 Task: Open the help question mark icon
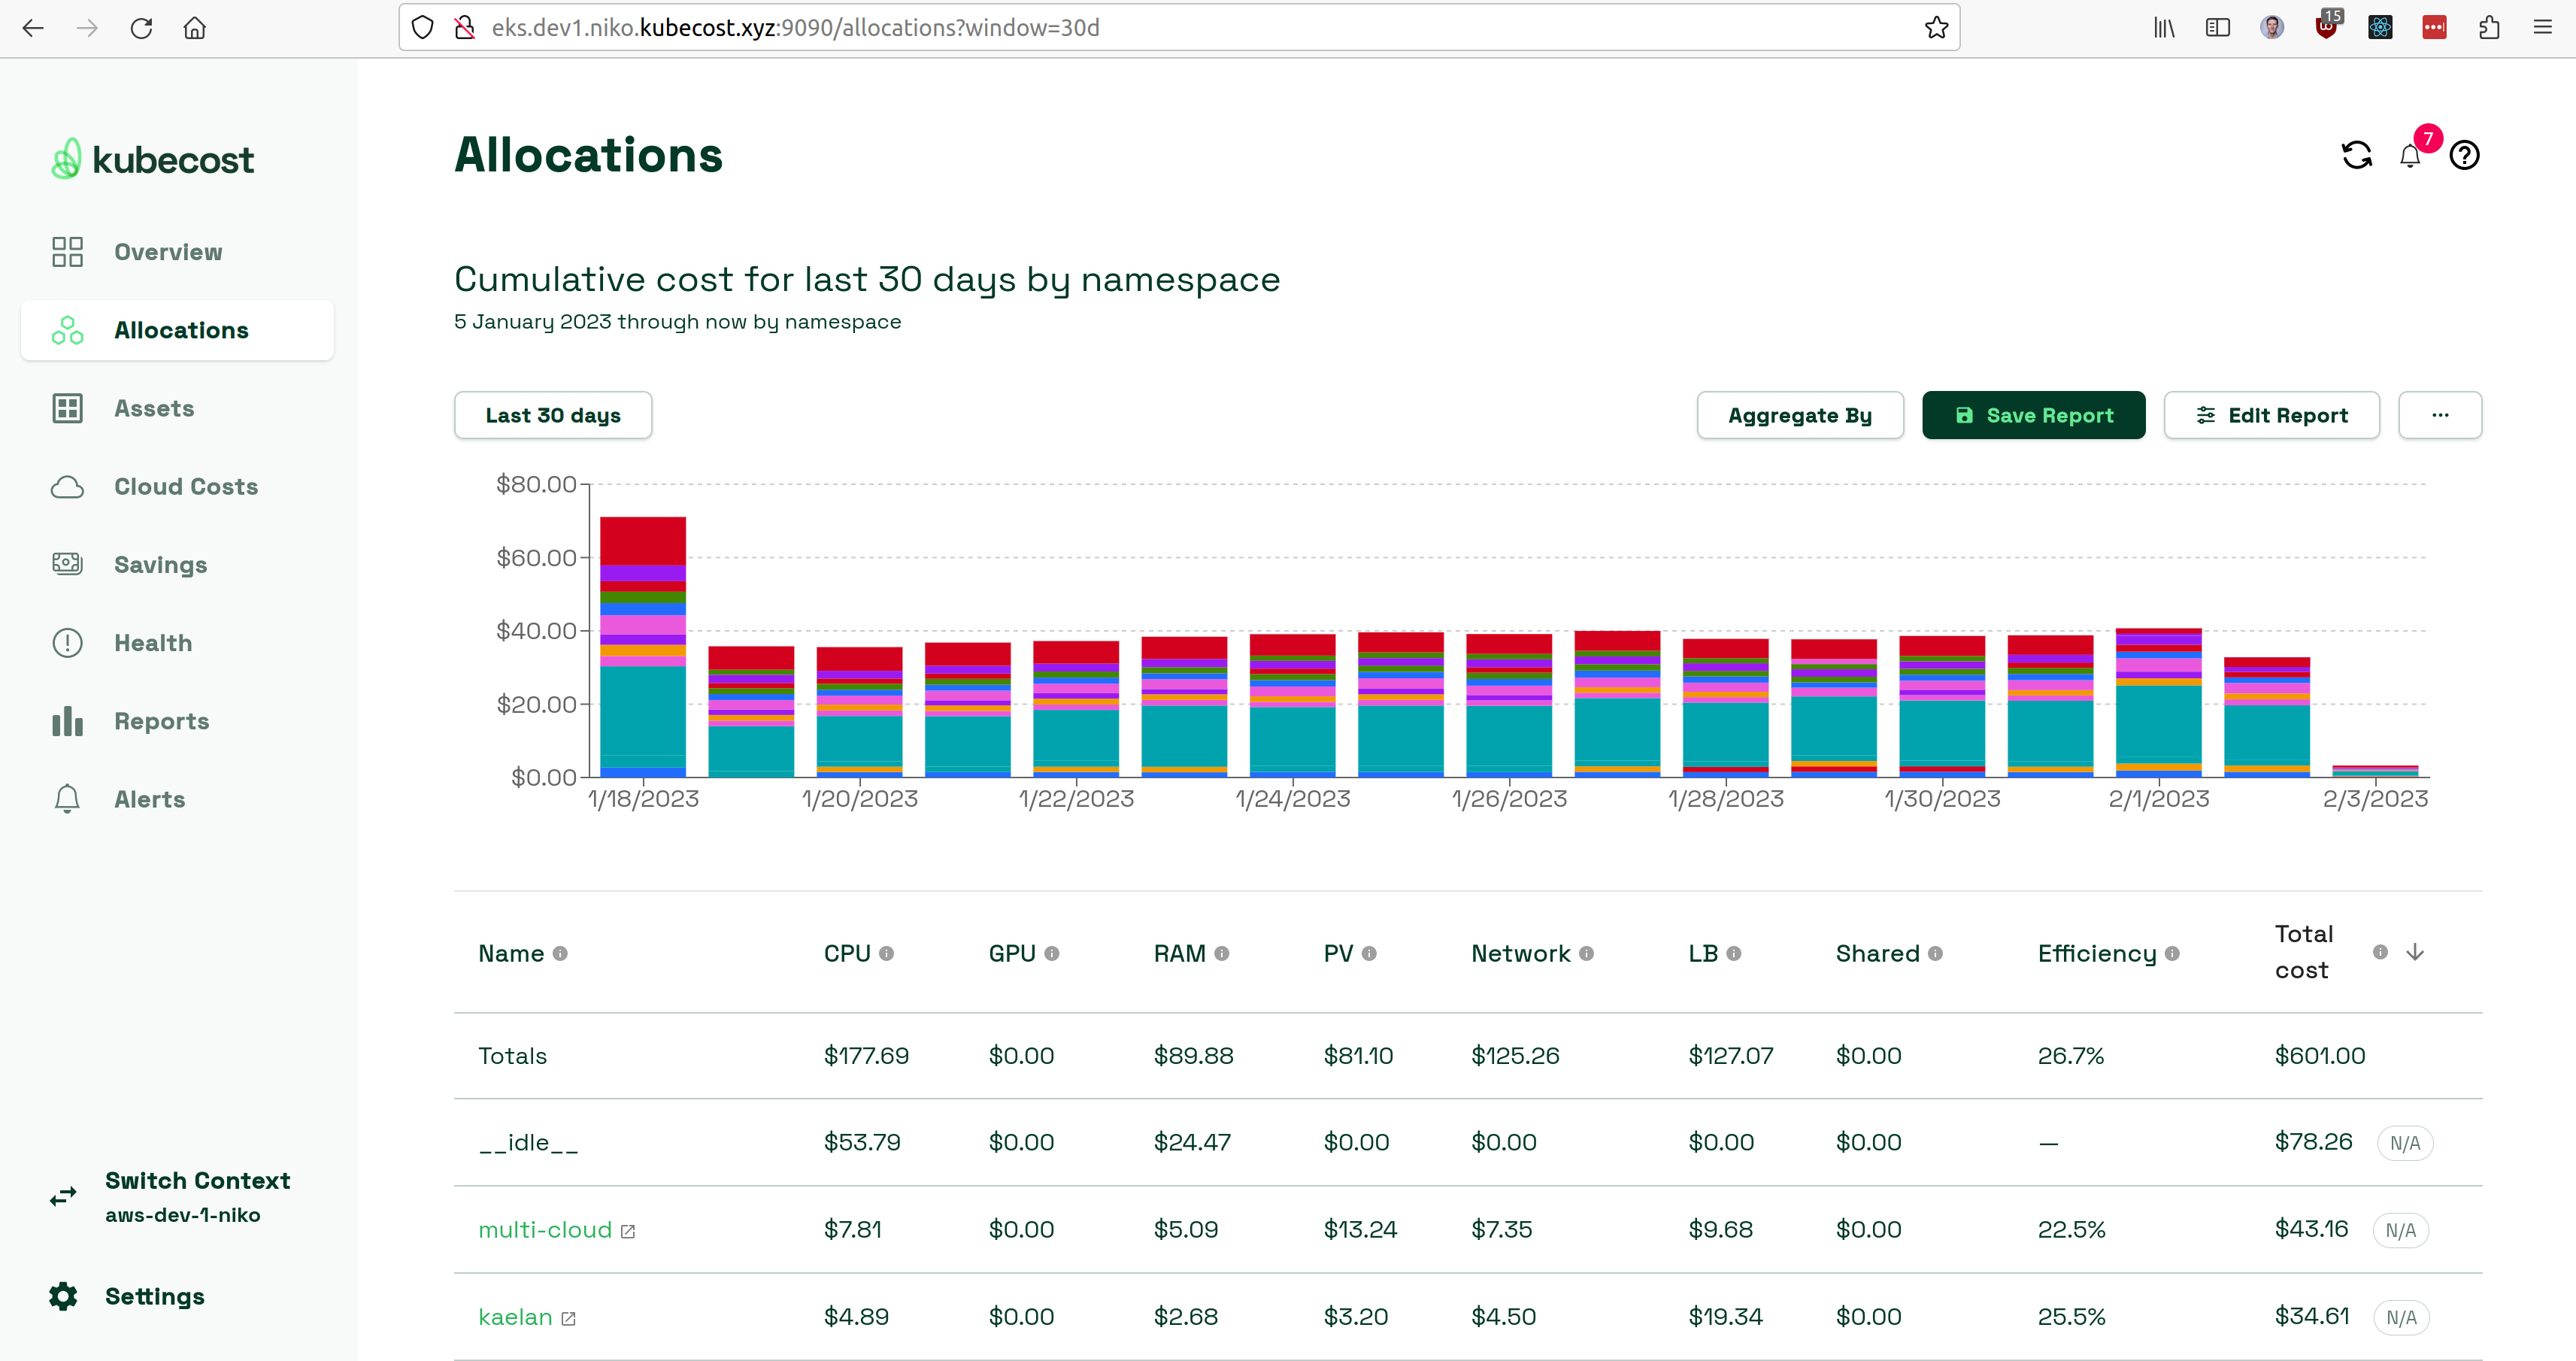point(2464,155)
